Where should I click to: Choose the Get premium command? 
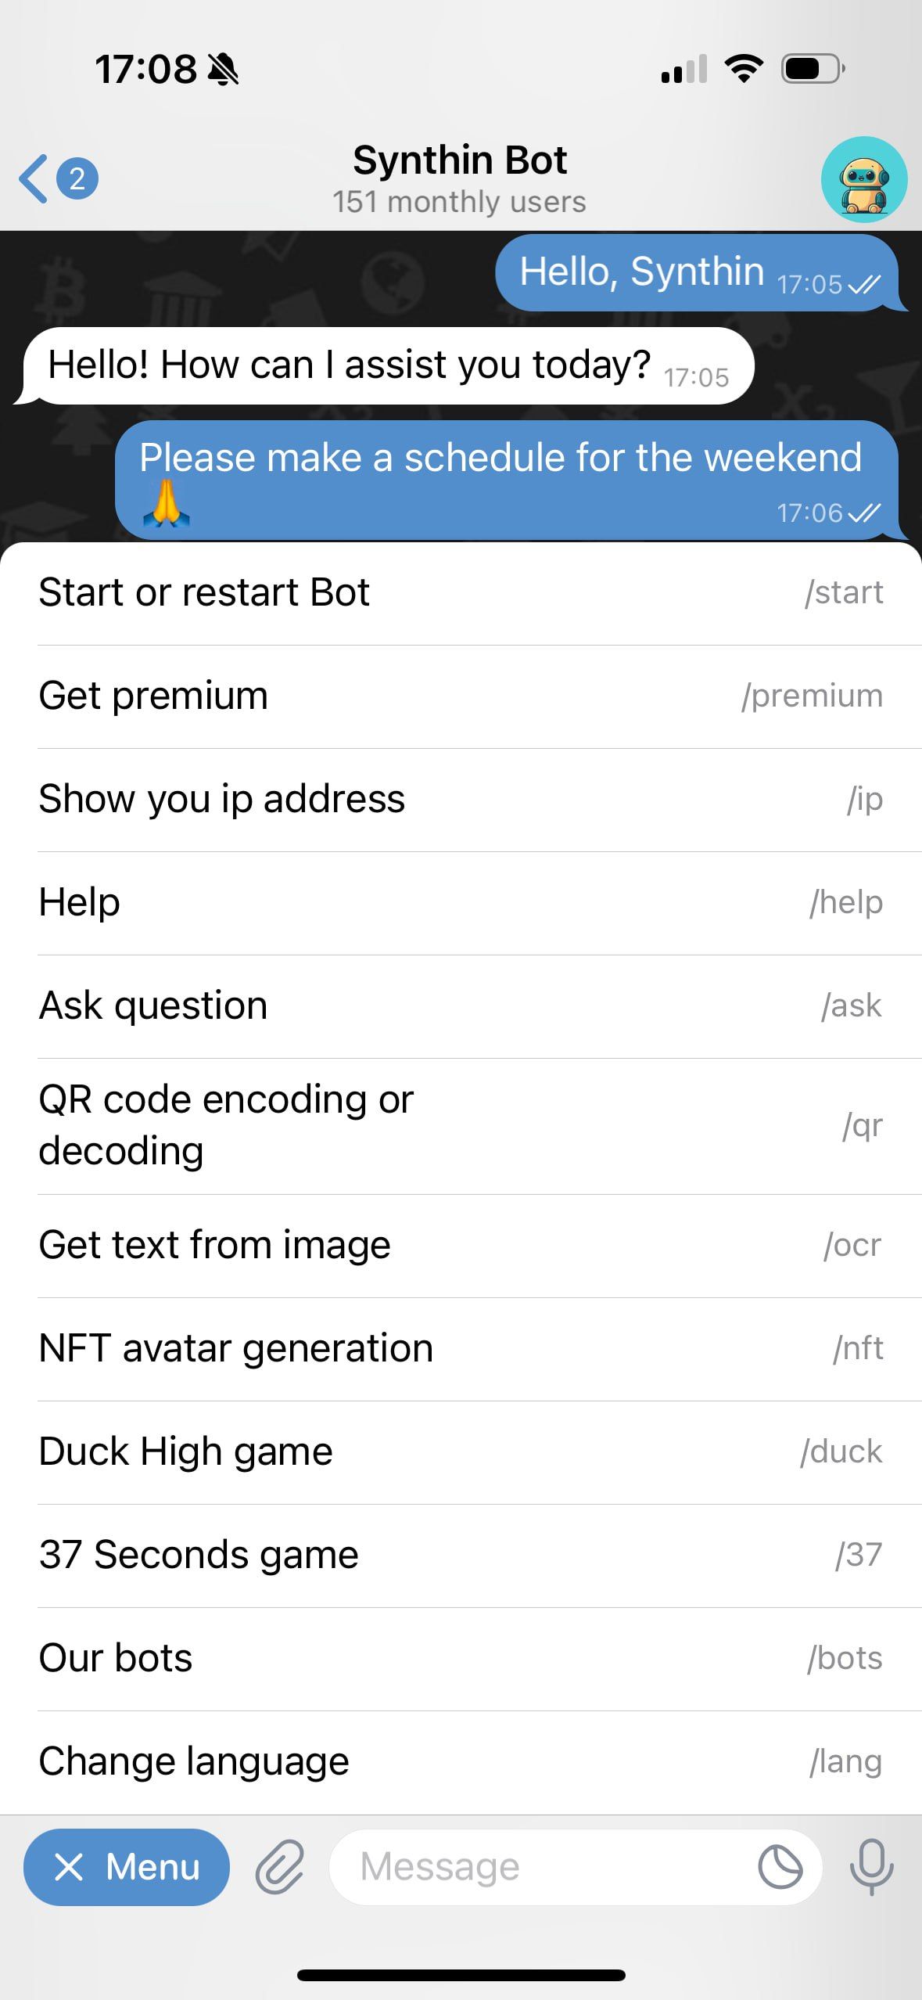pos(461,696)
